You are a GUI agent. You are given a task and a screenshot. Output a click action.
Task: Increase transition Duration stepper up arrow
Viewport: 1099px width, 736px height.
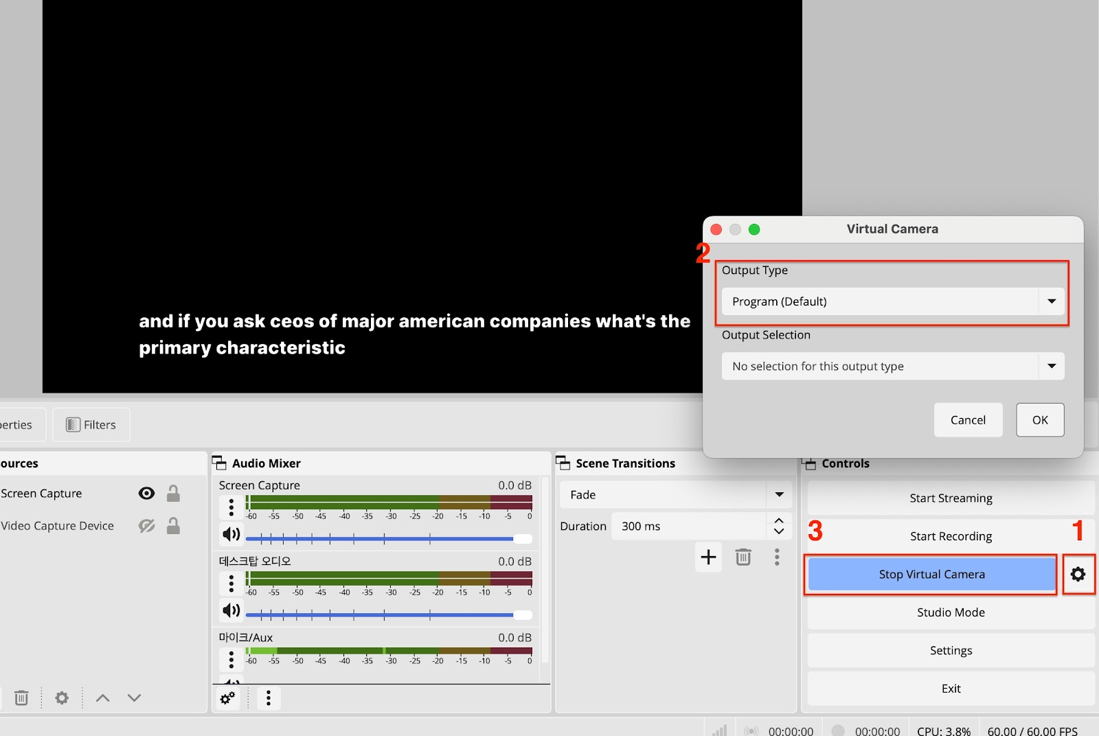tap(779, 520)
